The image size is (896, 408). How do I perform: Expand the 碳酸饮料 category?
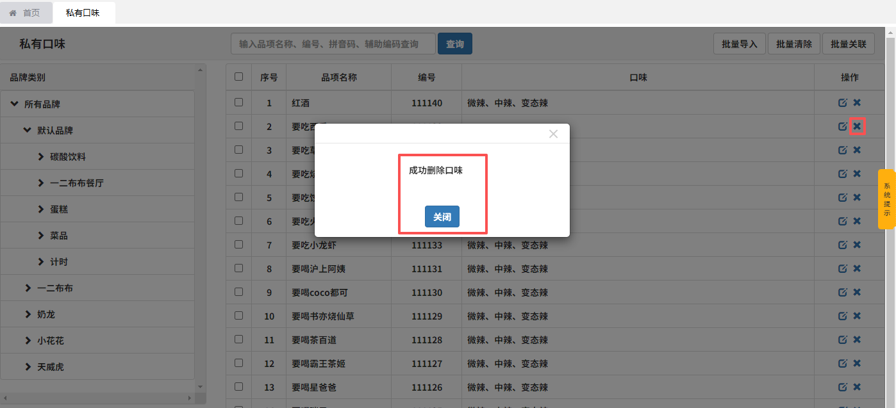pos(41,156)
